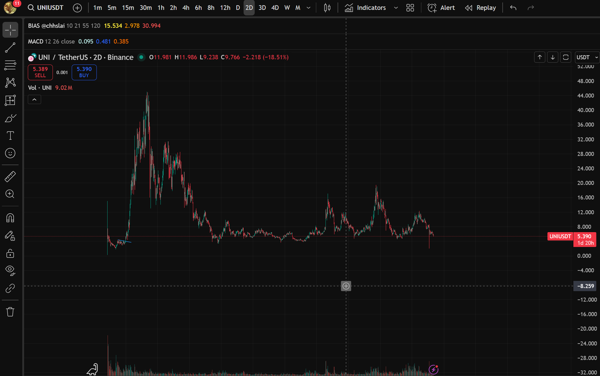Image resolution: width=600 pixels, height=376 pixels.
Task: Select the zoom in tool
Action: coord(10,194)
